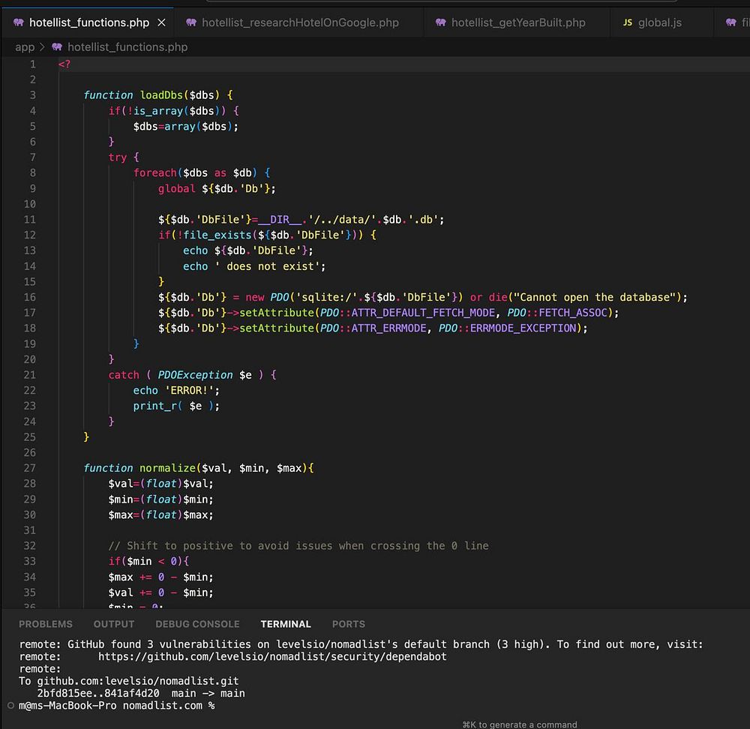Click PHP icon on hotellist_researchHotelOnGoogle.php tab
This screenshot has width=750, height=729.
pos(191,22)
